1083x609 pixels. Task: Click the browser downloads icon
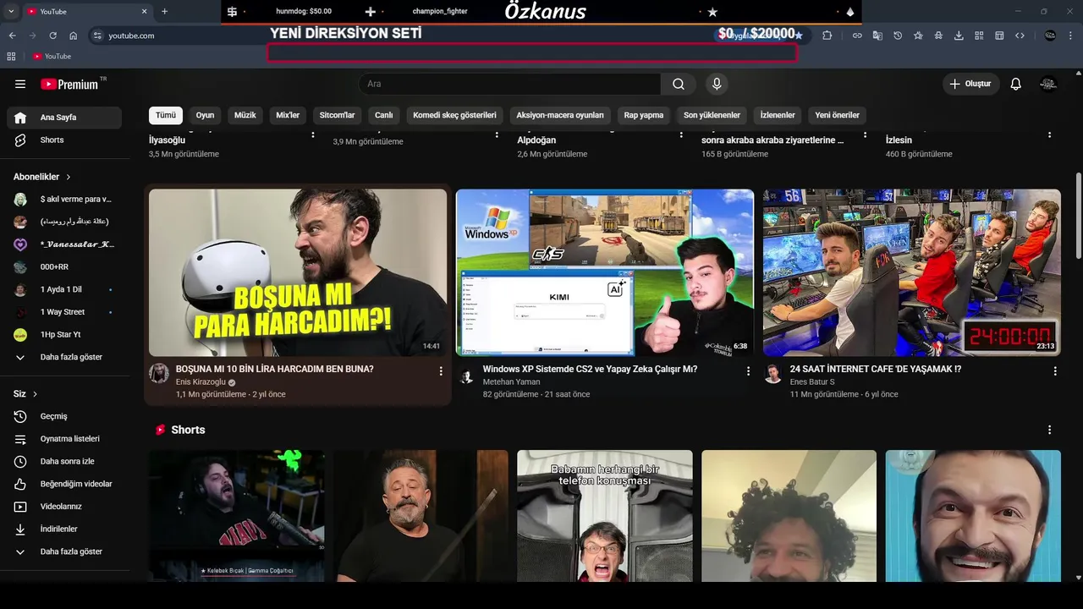point(959,36)
